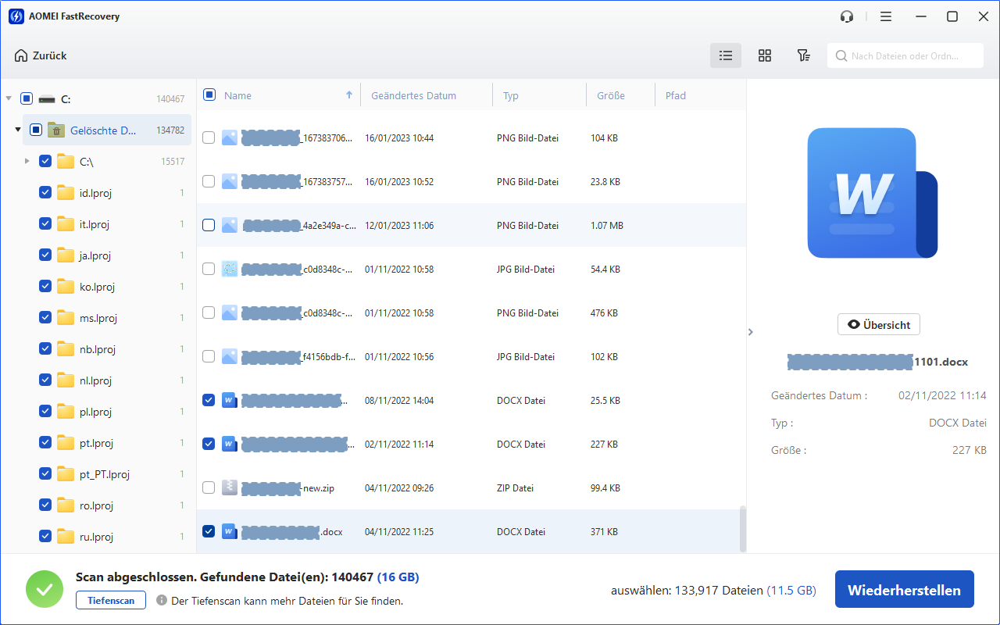Image resolution: width=1000 pixels, height=625 pixels.
Task: Click the info icon beside Tiefenscan hint
Action: pos(162,601)
